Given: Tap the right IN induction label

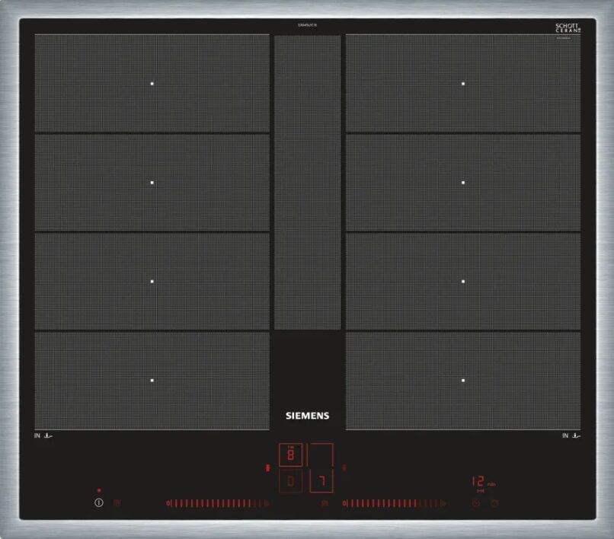Looking at the screenshot, I should 571,435.
